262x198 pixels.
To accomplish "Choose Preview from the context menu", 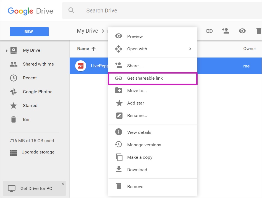I will 153,36.
